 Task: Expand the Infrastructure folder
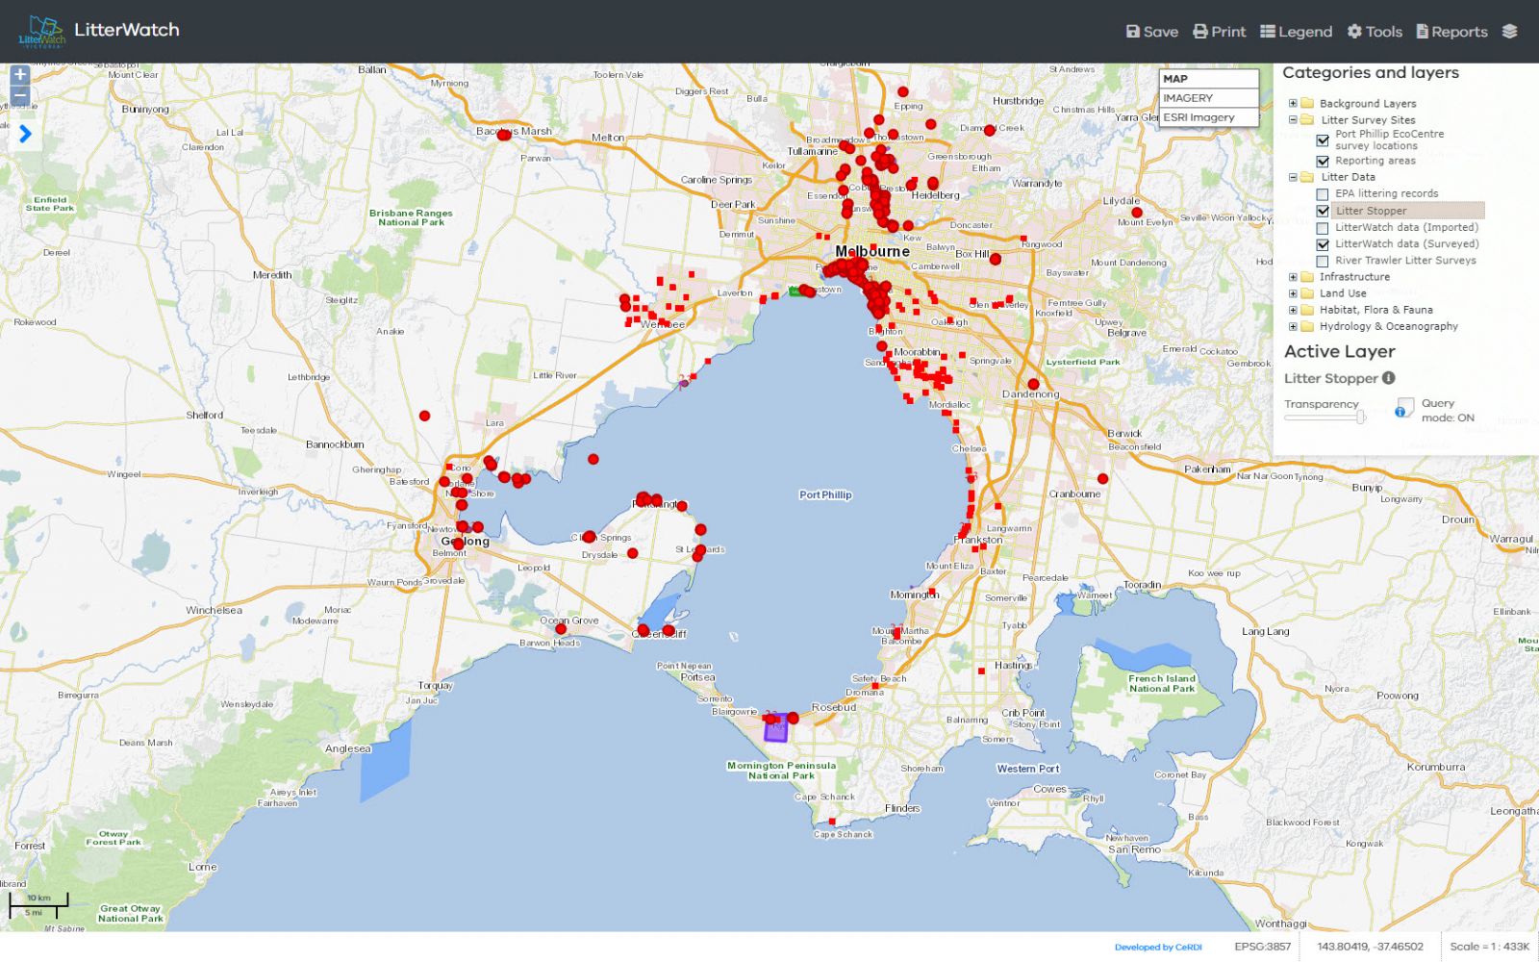click(x=1293, y=277)
